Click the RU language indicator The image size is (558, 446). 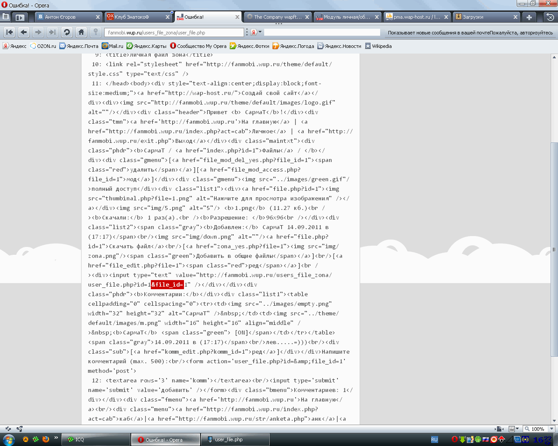pyautogui.click(x=434, y=439)
